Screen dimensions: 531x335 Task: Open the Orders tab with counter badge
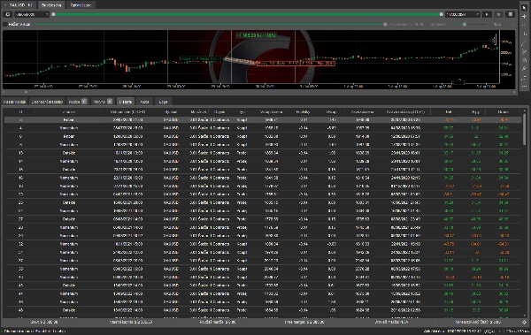pos(103,102)
